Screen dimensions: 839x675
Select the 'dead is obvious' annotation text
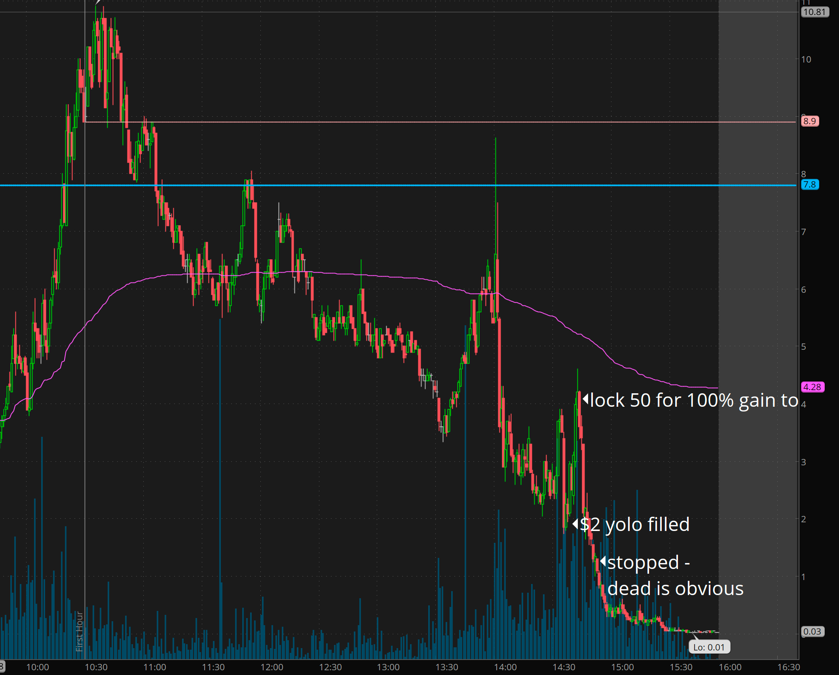coord(675,588)
